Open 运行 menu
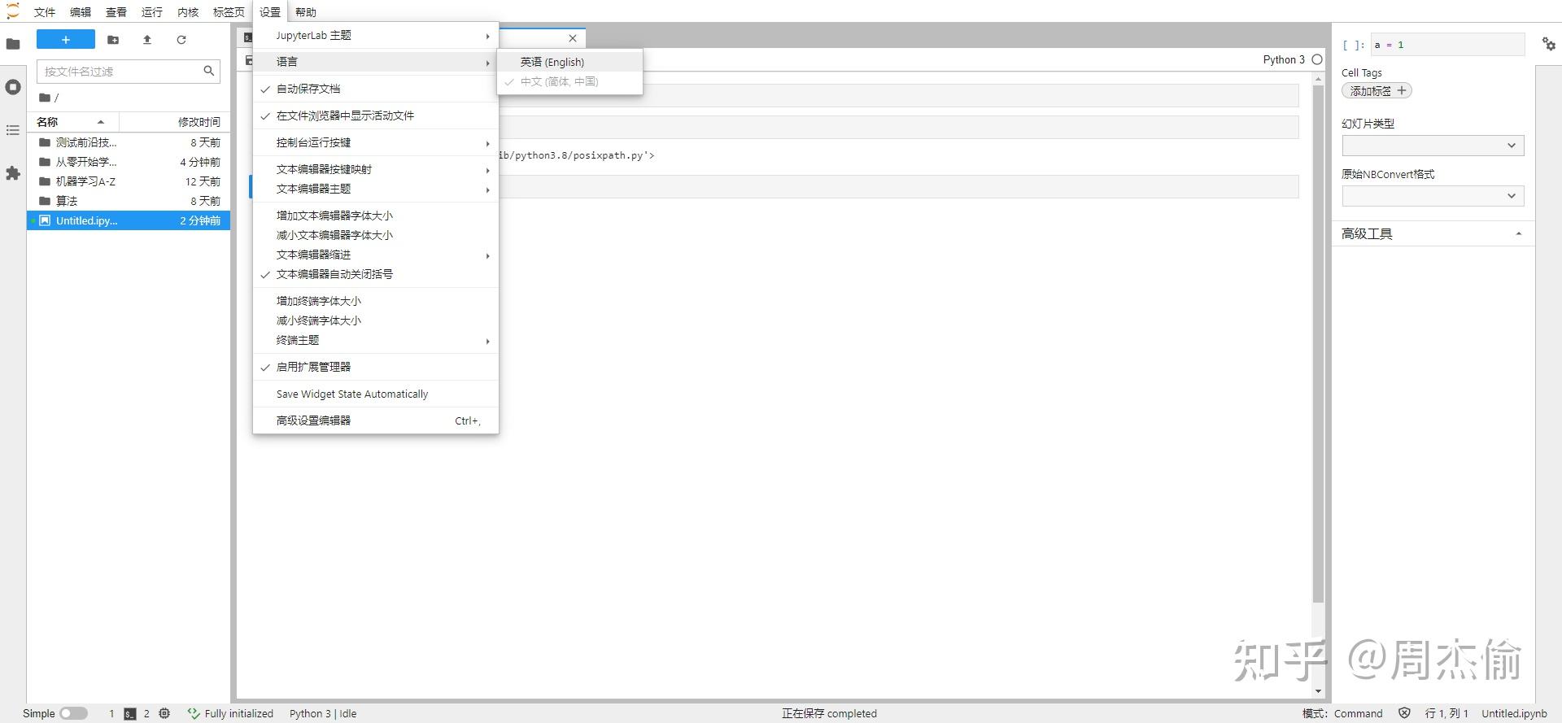The image size is (1562, 723). point(152,11)
